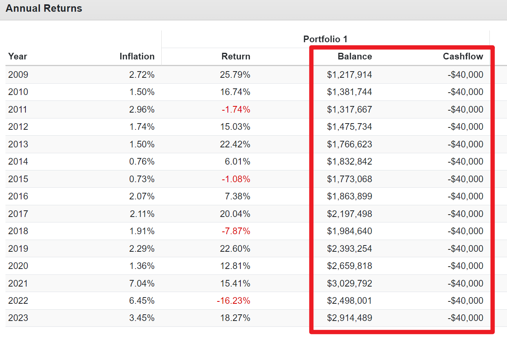Select the 2009 year cell
This screenshot has width=507, height=337.
[x=18, y=75]
